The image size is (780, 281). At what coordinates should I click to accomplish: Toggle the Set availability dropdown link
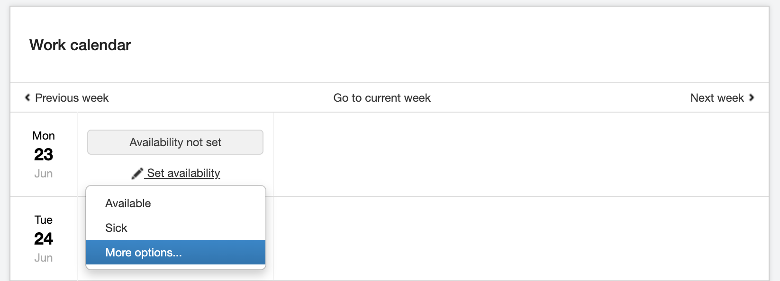[x=183, y=173]
